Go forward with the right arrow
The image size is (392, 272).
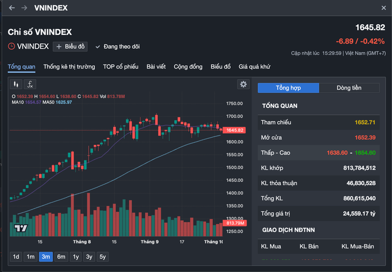[x=24, y=8]
